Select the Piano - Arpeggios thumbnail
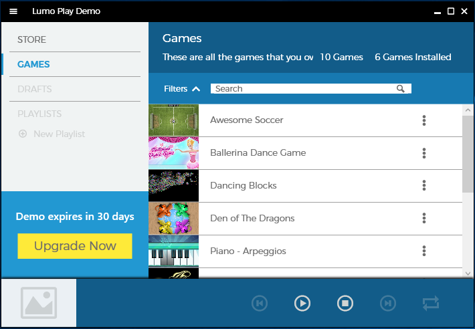This screenshot has width=475, height=329. coord(173,251)
